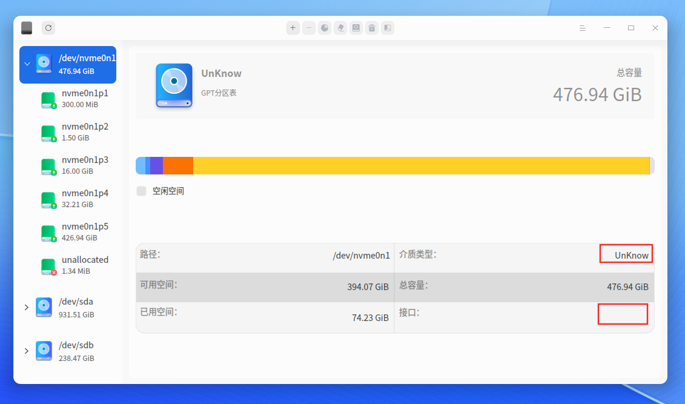Select the eraser format tool
Viewport: 685px width, 404px height.
tap(340, 28)
